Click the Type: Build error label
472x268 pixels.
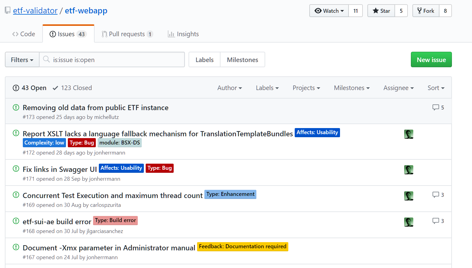(x=116, y=220)
